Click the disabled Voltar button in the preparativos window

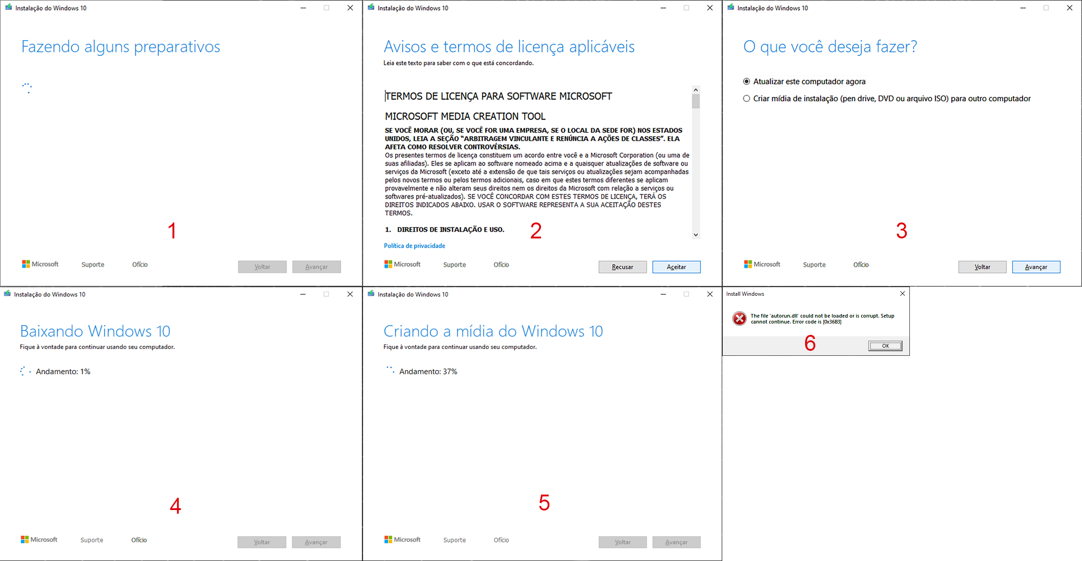tap(262, 267)
